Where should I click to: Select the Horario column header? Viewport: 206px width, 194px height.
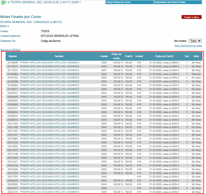pos(104,56)
